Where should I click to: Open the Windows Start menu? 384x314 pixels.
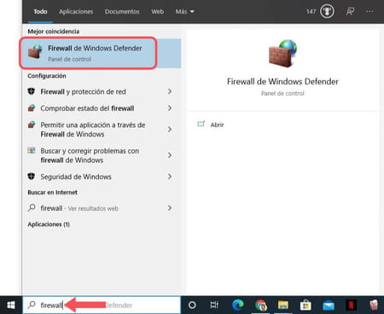pos(11,305)
